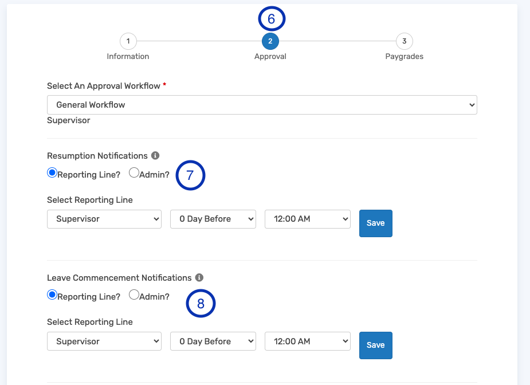Save the Leave Commencement Notifications settings
This screenshot has height=385, width=530.
click(x=375, y=345)
